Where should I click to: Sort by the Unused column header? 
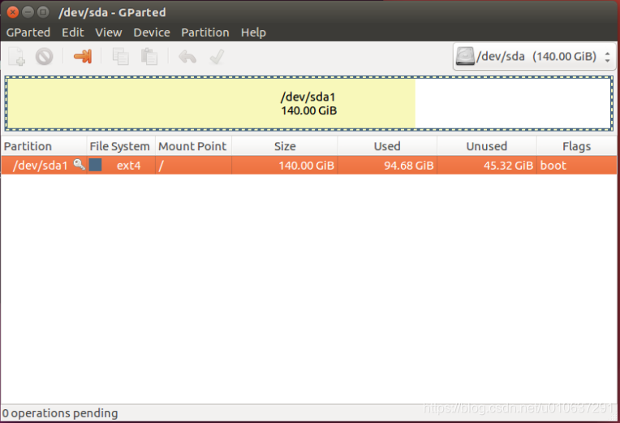tap(487, 146)
